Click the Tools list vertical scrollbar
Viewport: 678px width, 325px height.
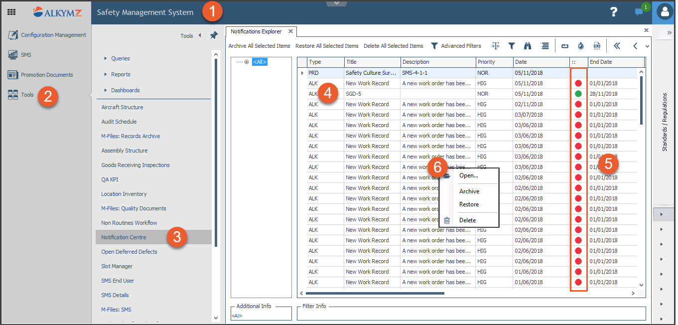coord(216,153)
